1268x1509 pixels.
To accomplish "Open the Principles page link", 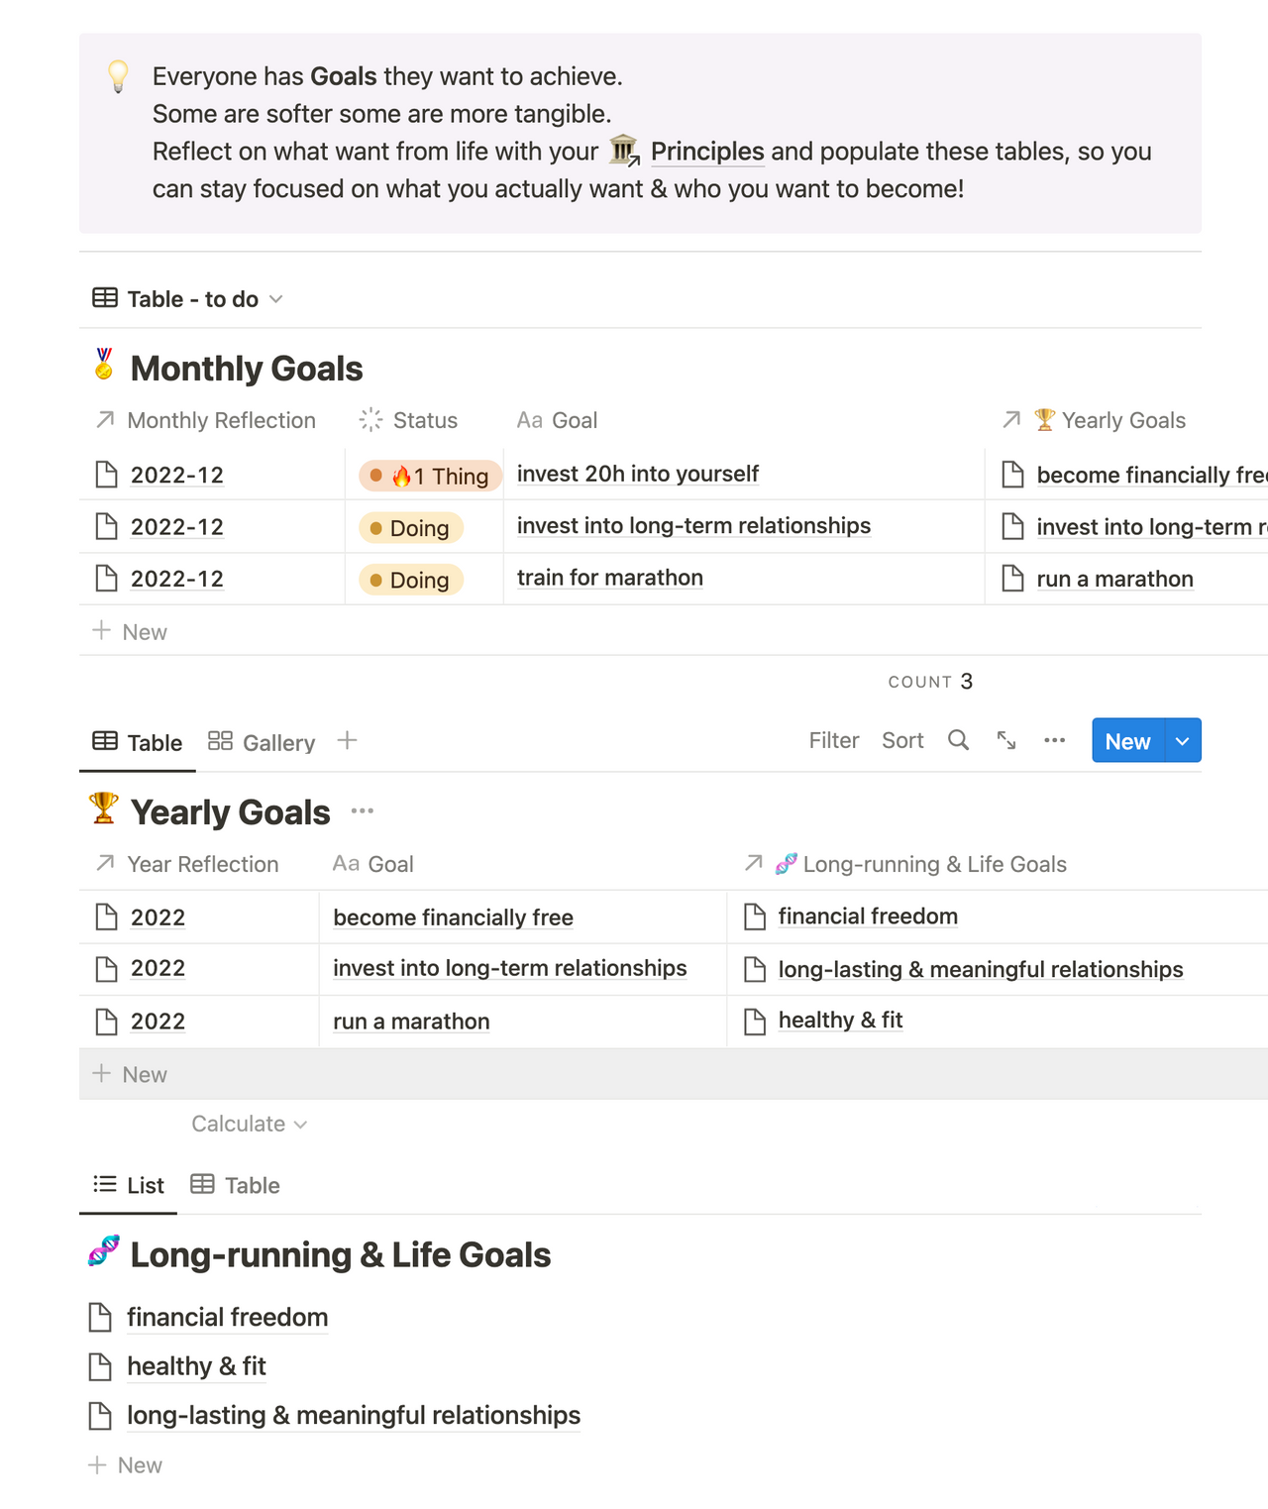I will (x=707, y=152).
